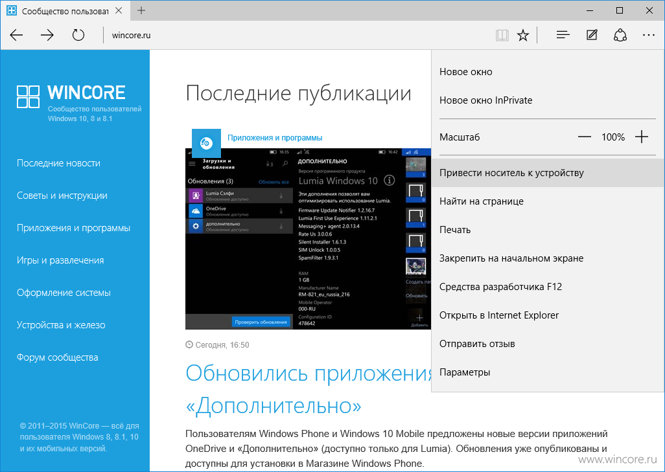Choose Открыть в Internet Explorer
Viewport: 665px width, 472px height.
pos(548,315)
